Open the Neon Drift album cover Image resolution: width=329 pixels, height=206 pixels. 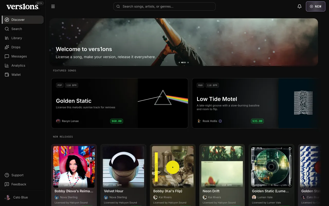coord(222,167)
